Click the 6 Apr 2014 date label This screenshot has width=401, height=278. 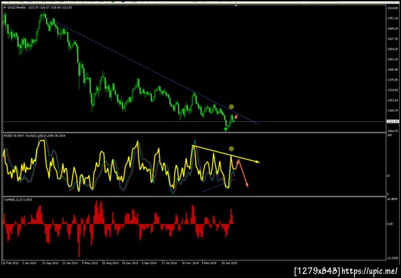[x=149, y=263]
